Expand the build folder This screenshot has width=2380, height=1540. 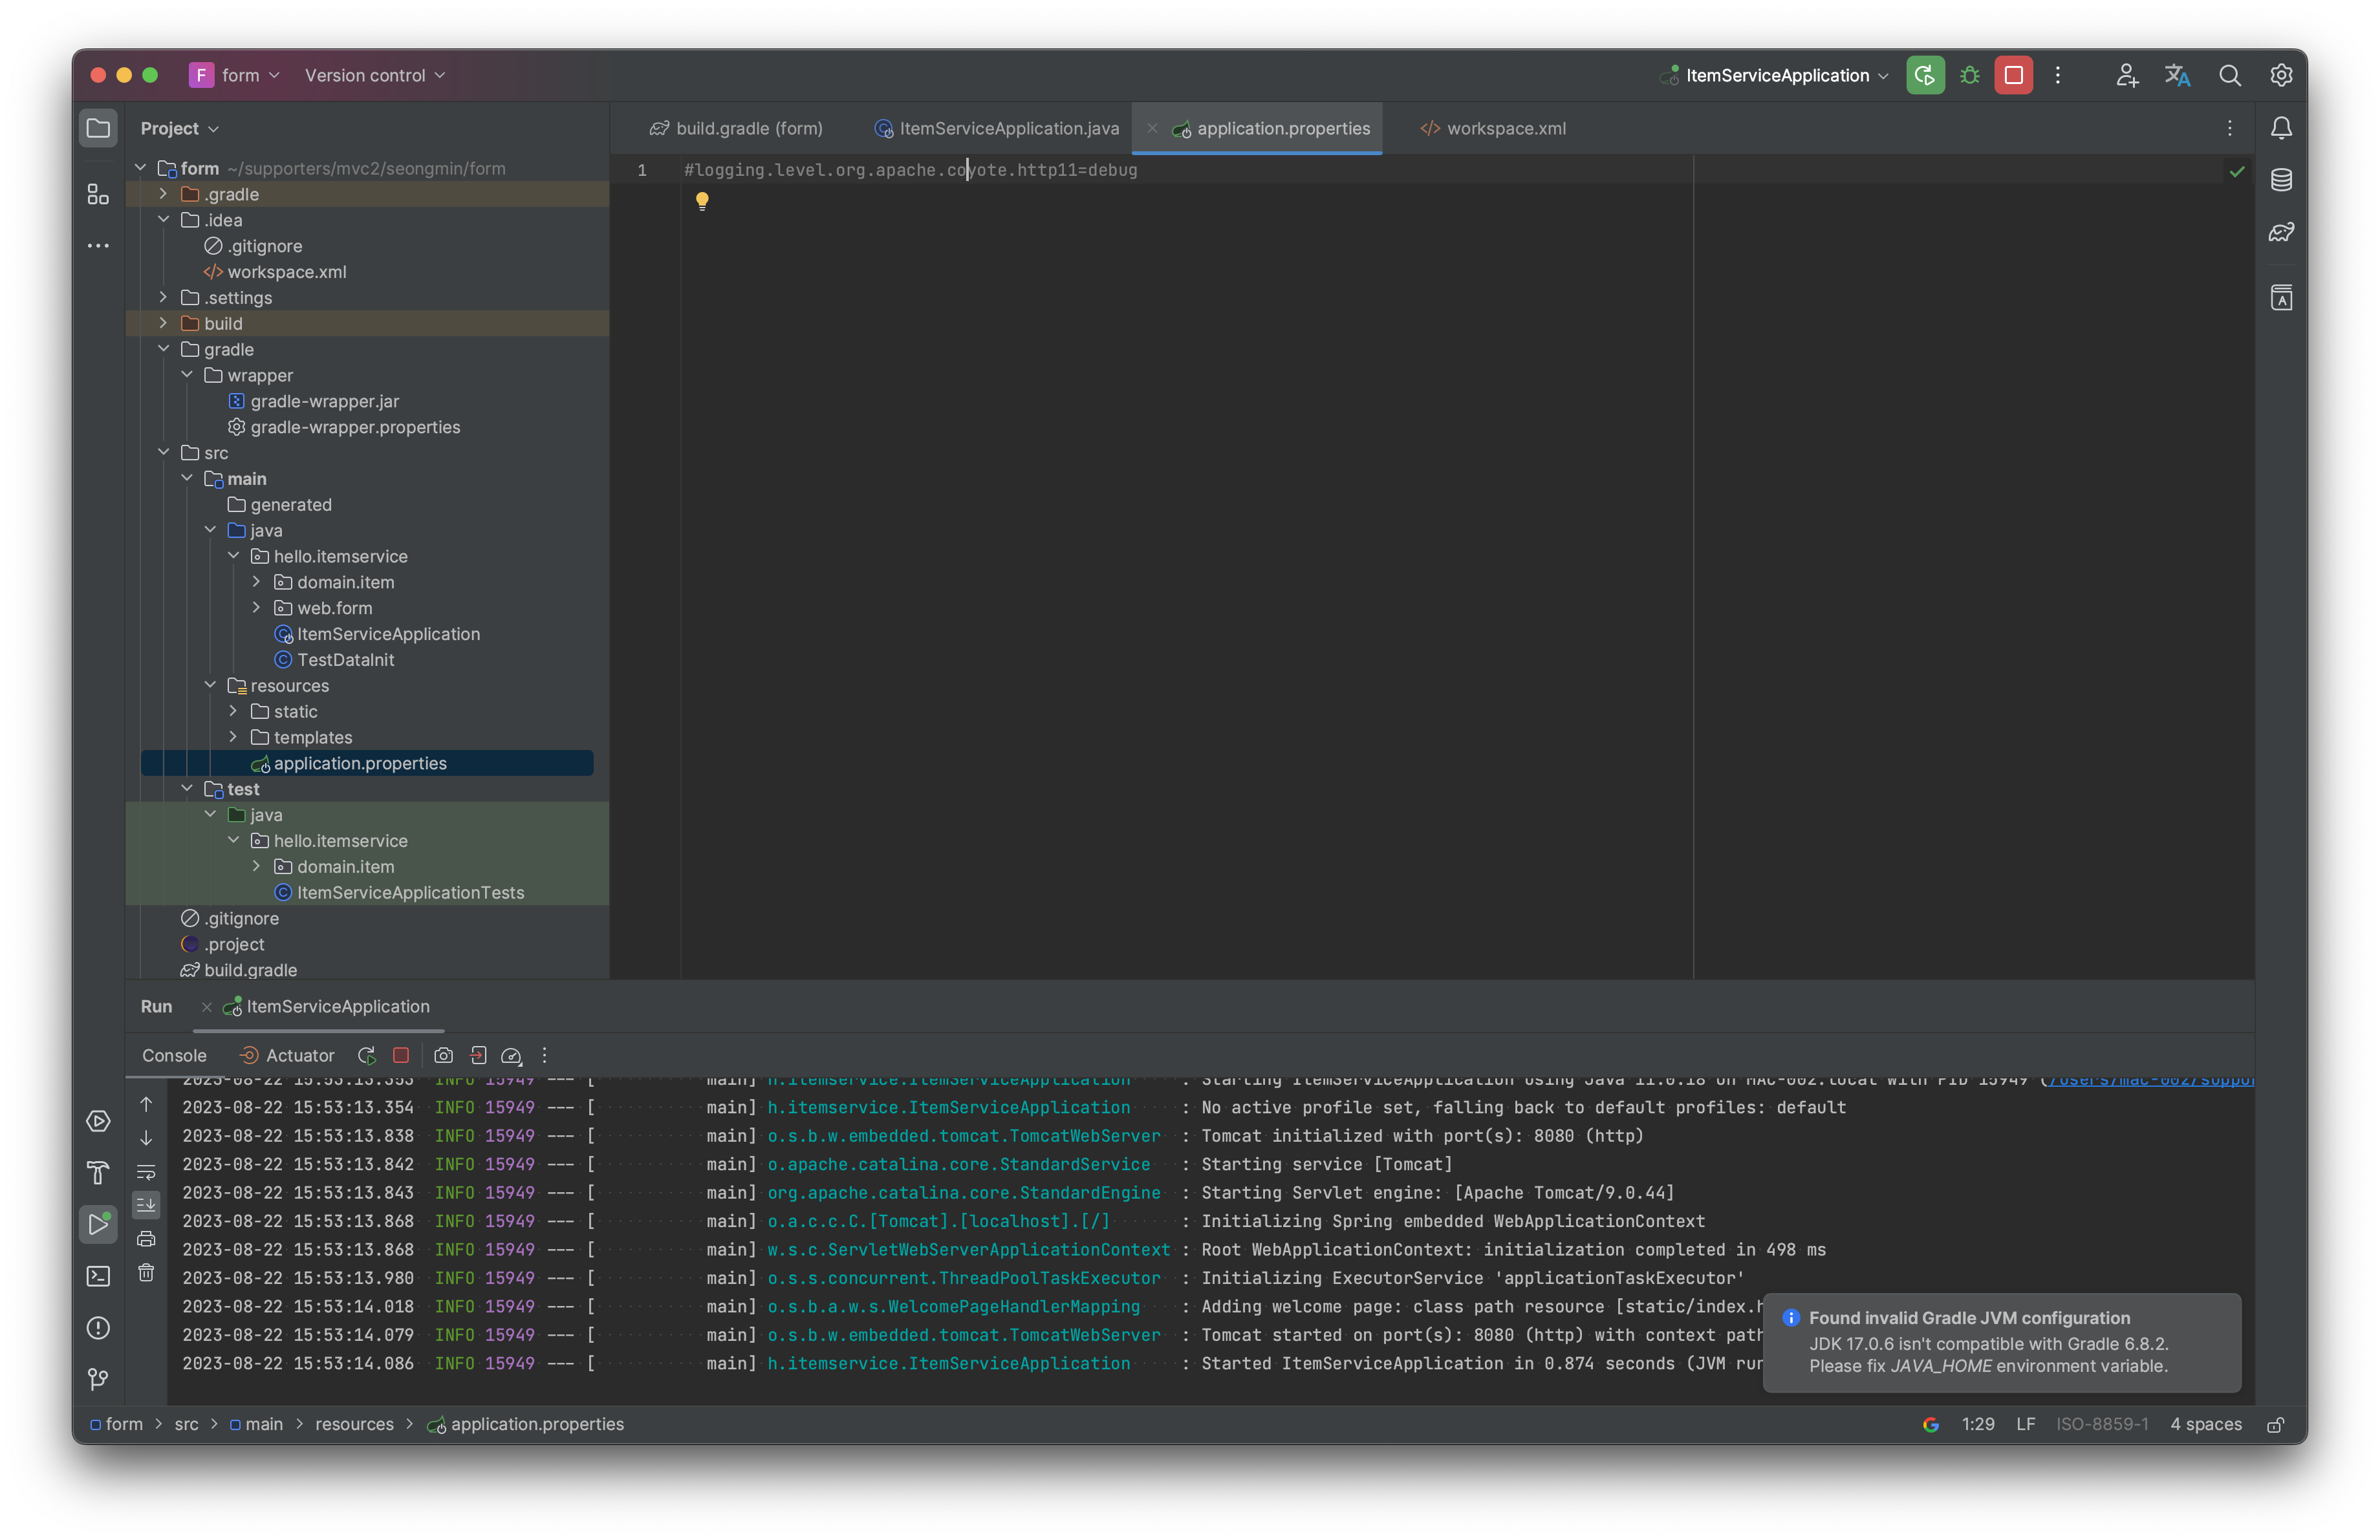163,323
